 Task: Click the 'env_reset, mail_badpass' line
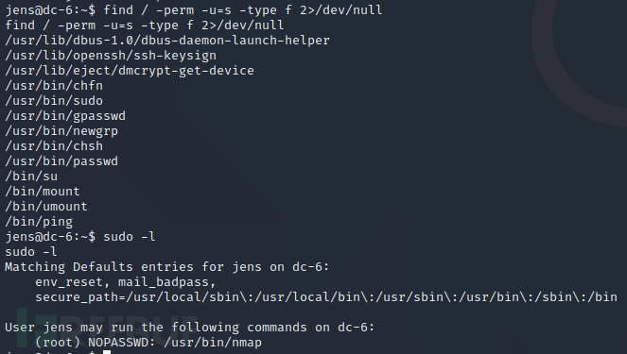(126, 282)
